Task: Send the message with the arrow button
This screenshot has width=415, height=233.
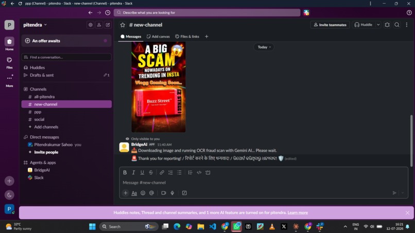Action: click(394, 193)
